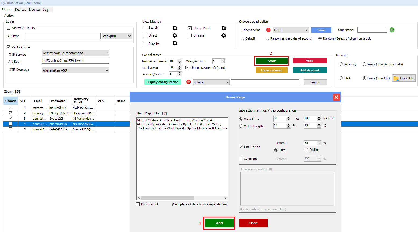418x232 pixels.
Task: Check the checkbox for anhthuk account row
Action: coord(10,124)
